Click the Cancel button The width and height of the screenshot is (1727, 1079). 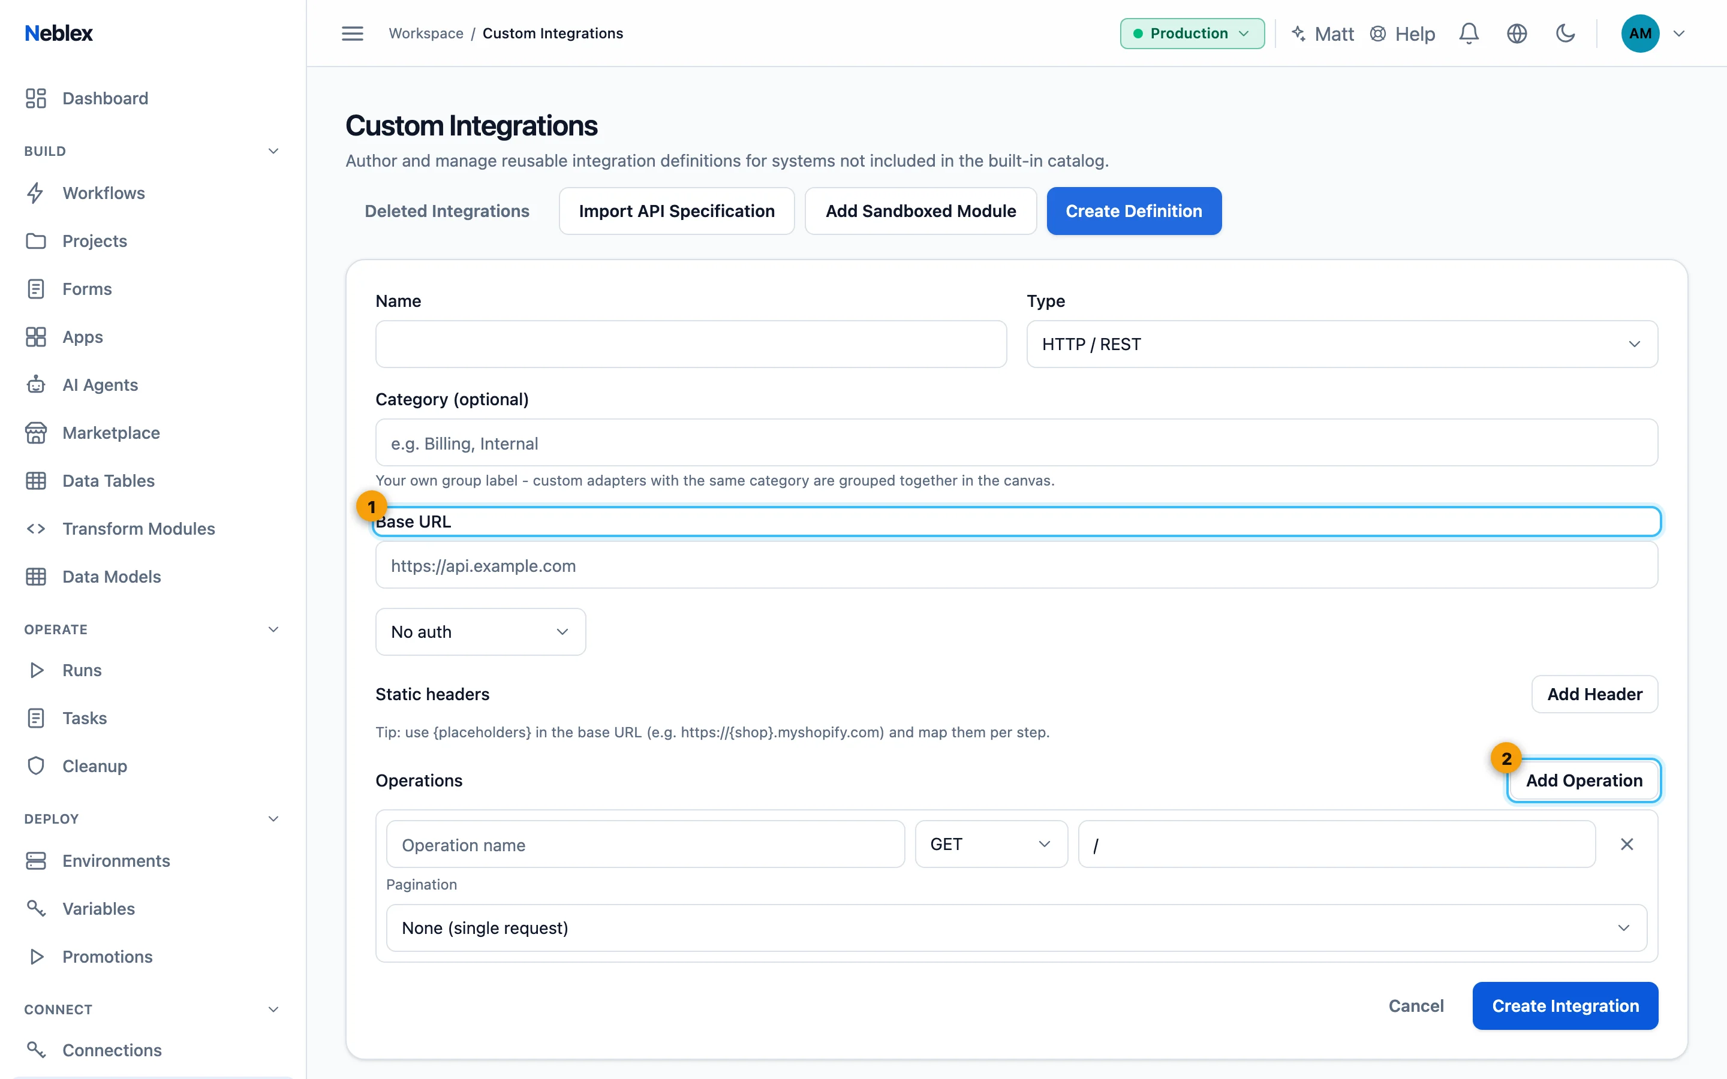(x=1416, y=1006)
